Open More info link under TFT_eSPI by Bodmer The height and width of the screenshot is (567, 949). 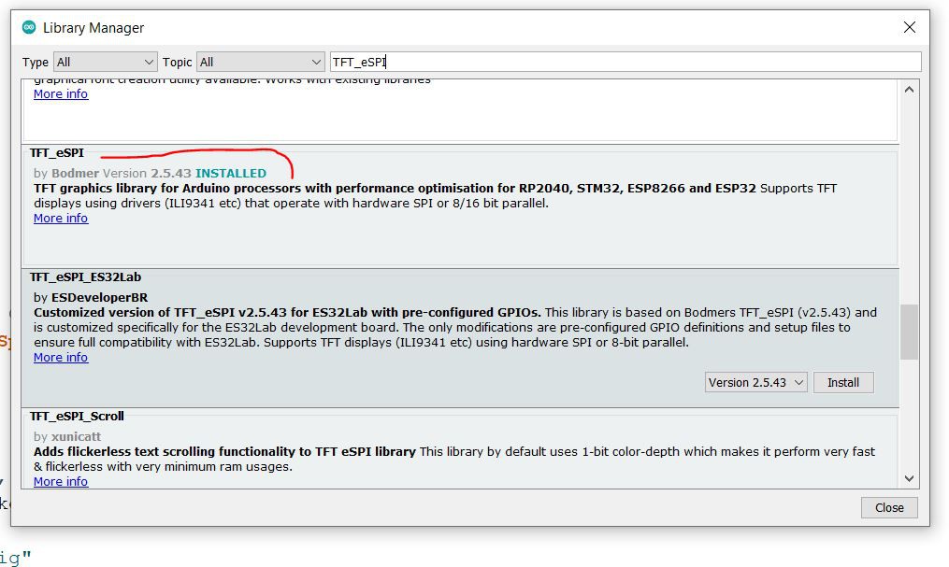coord(61,219)
